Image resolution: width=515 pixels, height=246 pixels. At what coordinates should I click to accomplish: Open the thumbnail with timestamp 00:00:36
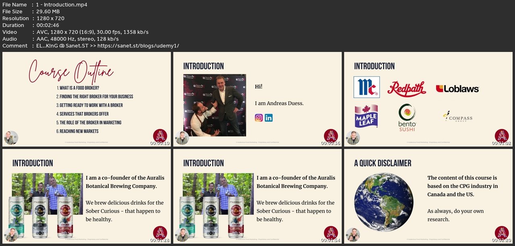(257, 99)
